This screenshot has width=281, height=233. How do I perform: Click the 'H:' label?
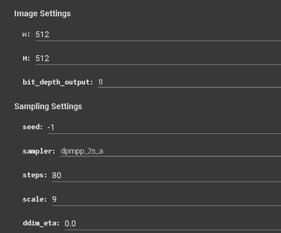(x=26, y=58)
